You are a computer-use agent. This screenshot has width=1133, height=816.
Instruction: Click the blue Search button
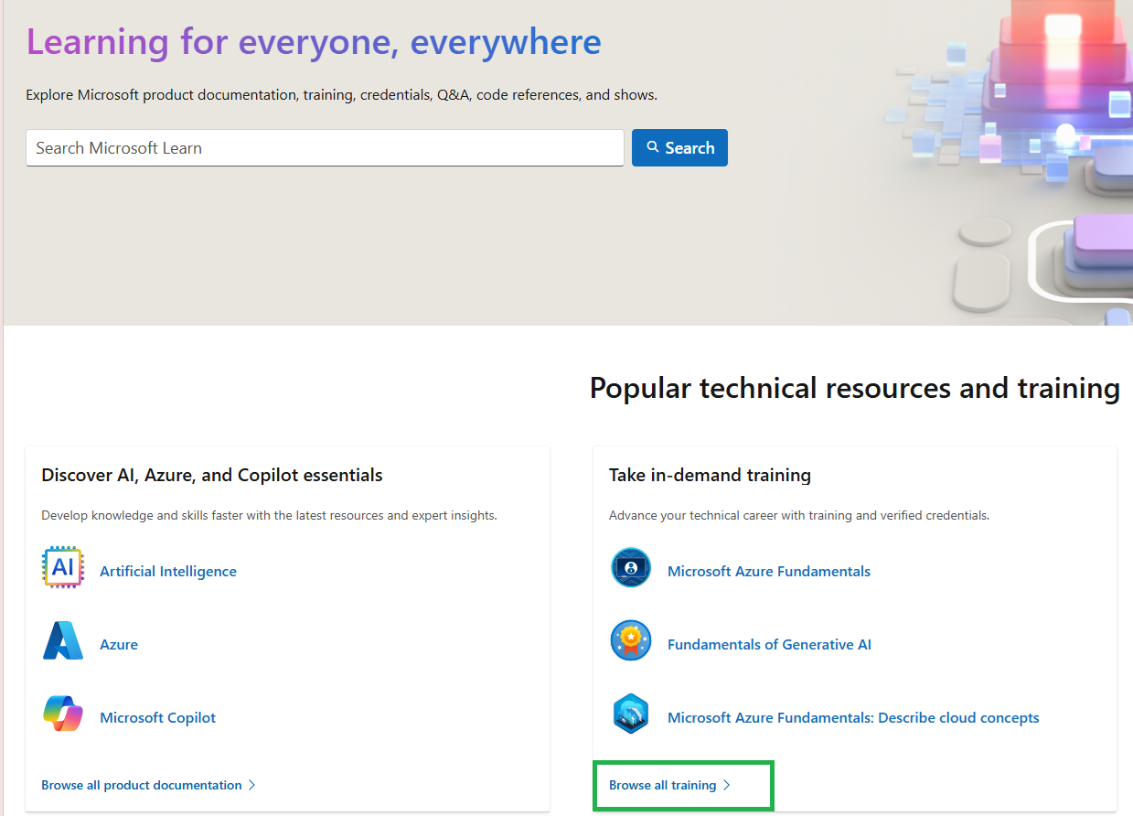tap(679, 147)
